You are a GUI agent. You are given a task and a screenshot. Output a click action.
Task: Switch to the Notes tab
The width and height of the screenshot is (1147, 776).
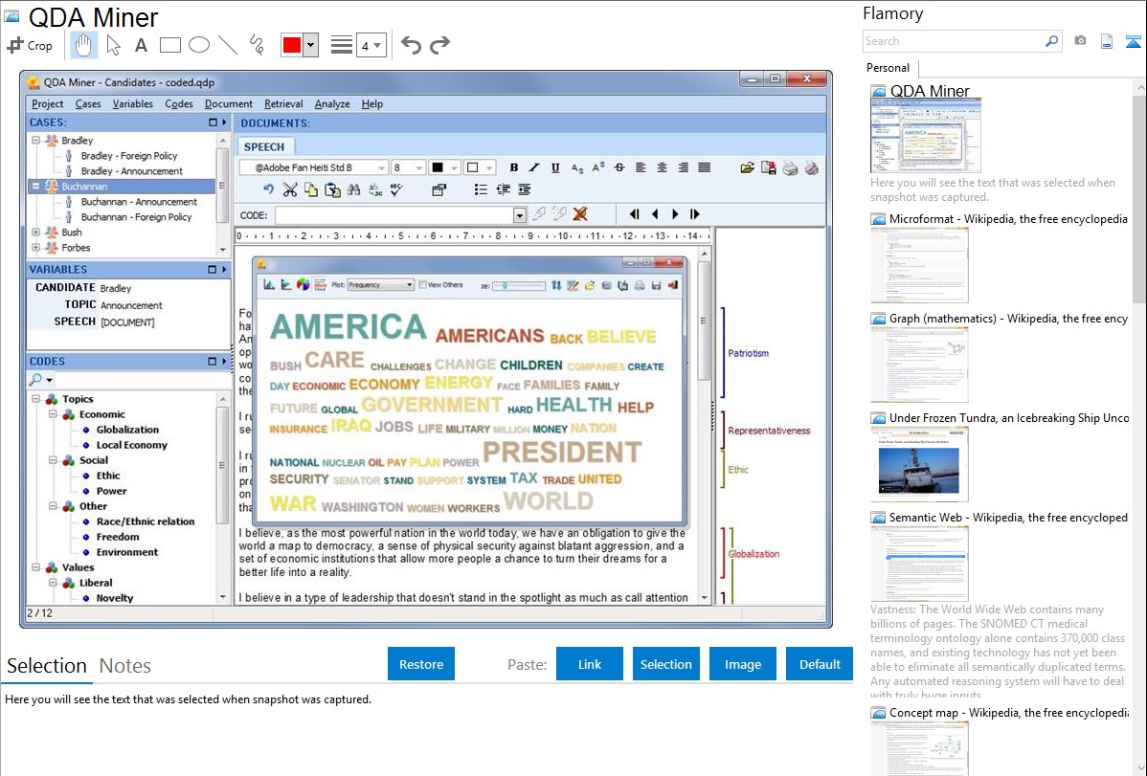tap(125, 666)
